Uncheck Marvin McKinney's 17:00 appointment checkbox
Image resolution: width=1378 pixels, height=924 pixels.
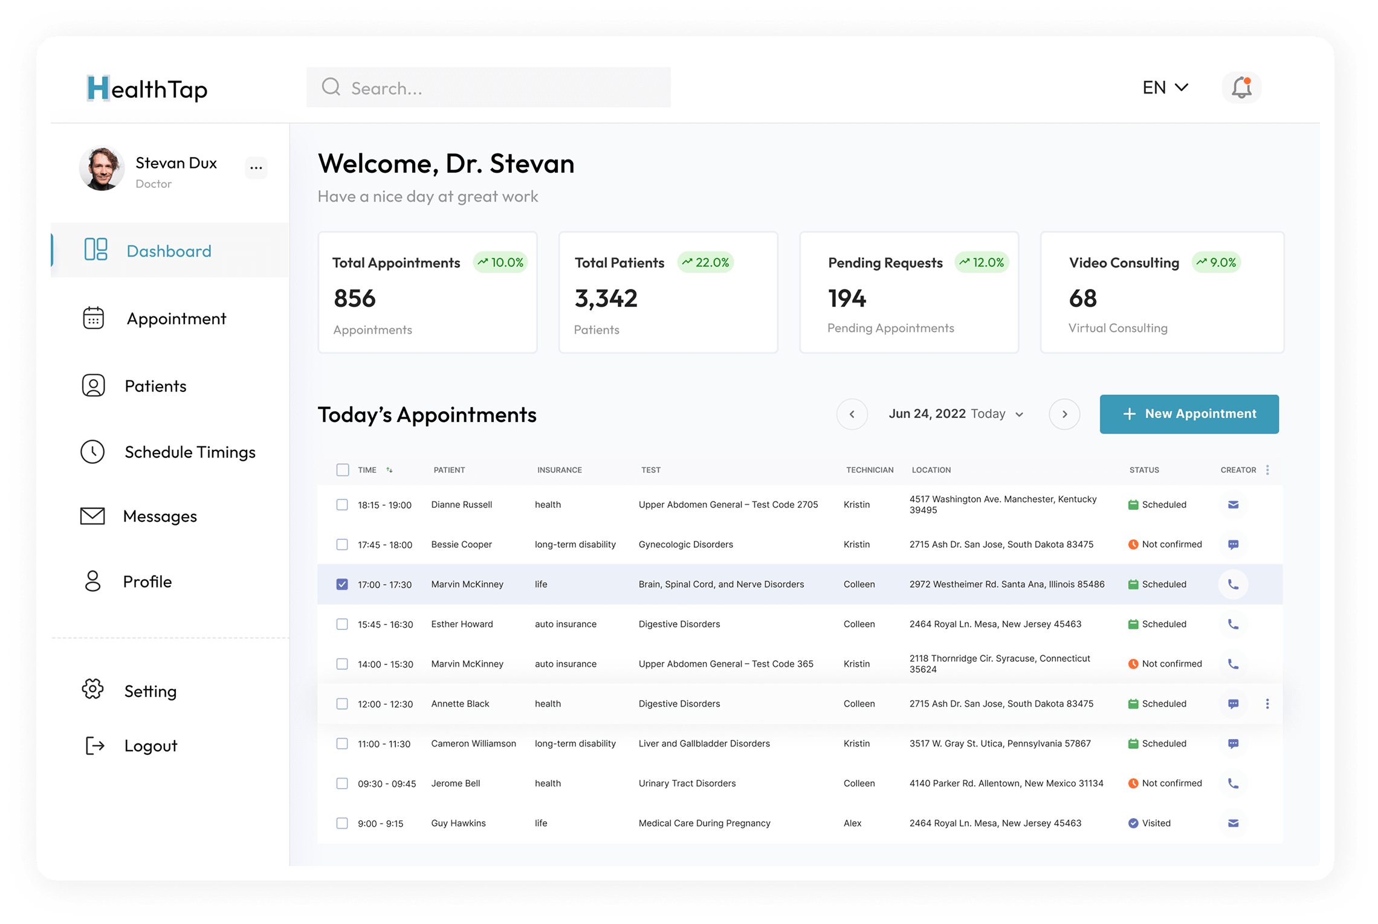pyautogui.click(x=342, y=584)
